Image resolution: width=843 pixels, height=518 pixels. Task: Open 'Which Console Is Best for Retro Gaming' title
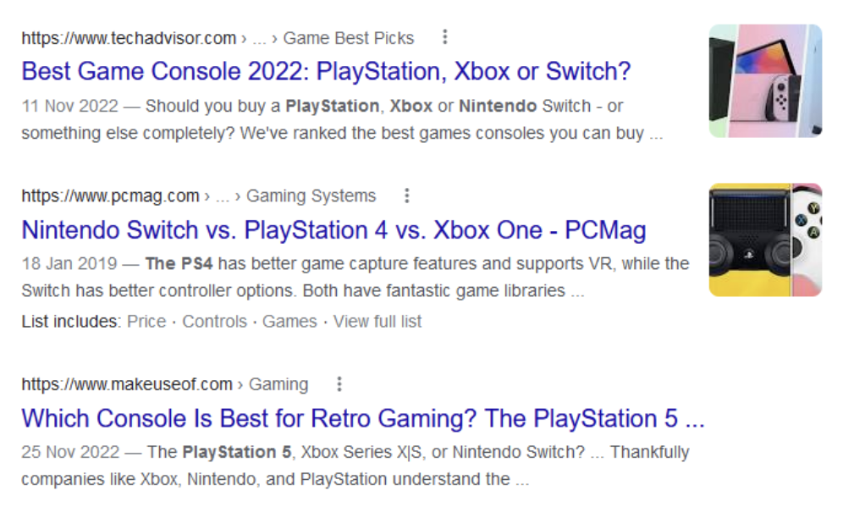pos(362,418)
